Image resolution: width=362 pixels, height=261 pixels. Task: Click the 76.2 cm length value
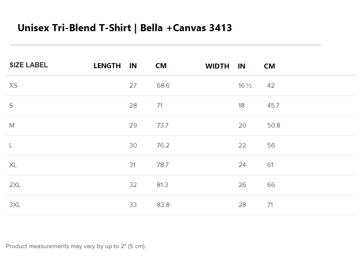point(163,145)
